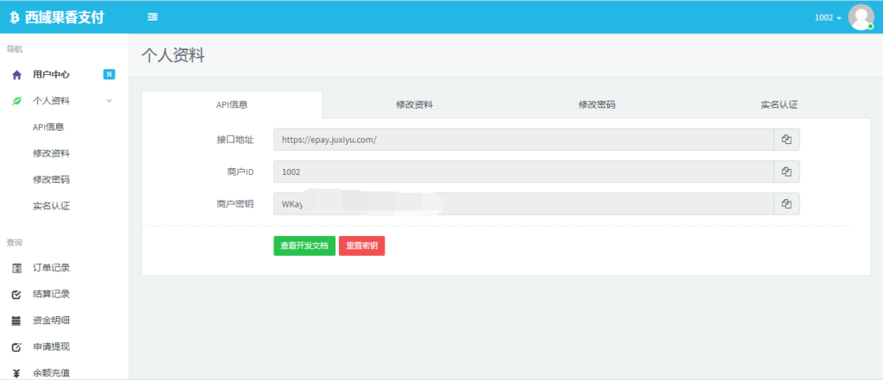This screenshot has width=883, height=380.
Task: Open API信息 in the sidebar
Action: (48, 128)
